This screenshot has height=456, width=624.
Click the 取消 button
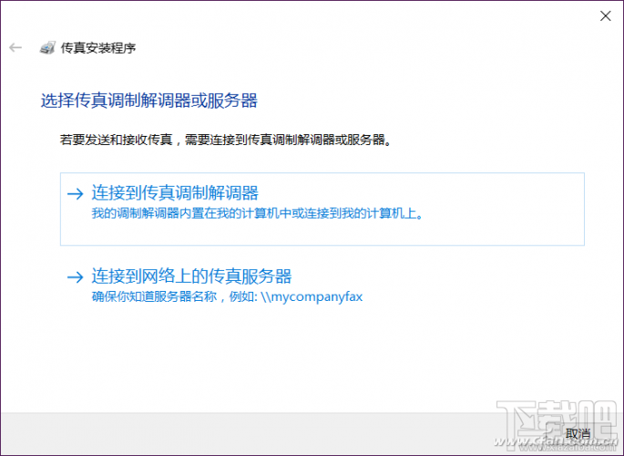(x=578, y=433)
